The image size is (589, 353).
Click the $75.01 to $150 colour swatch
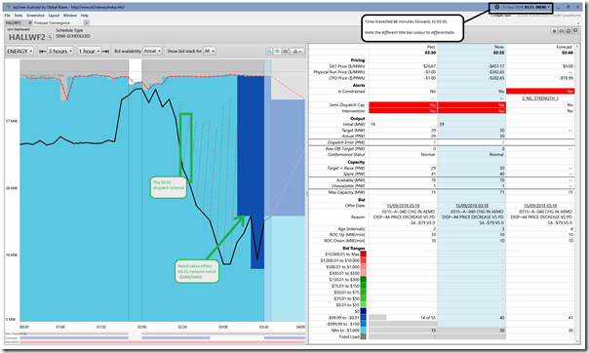pyautogui.click(x=363, y=286)
